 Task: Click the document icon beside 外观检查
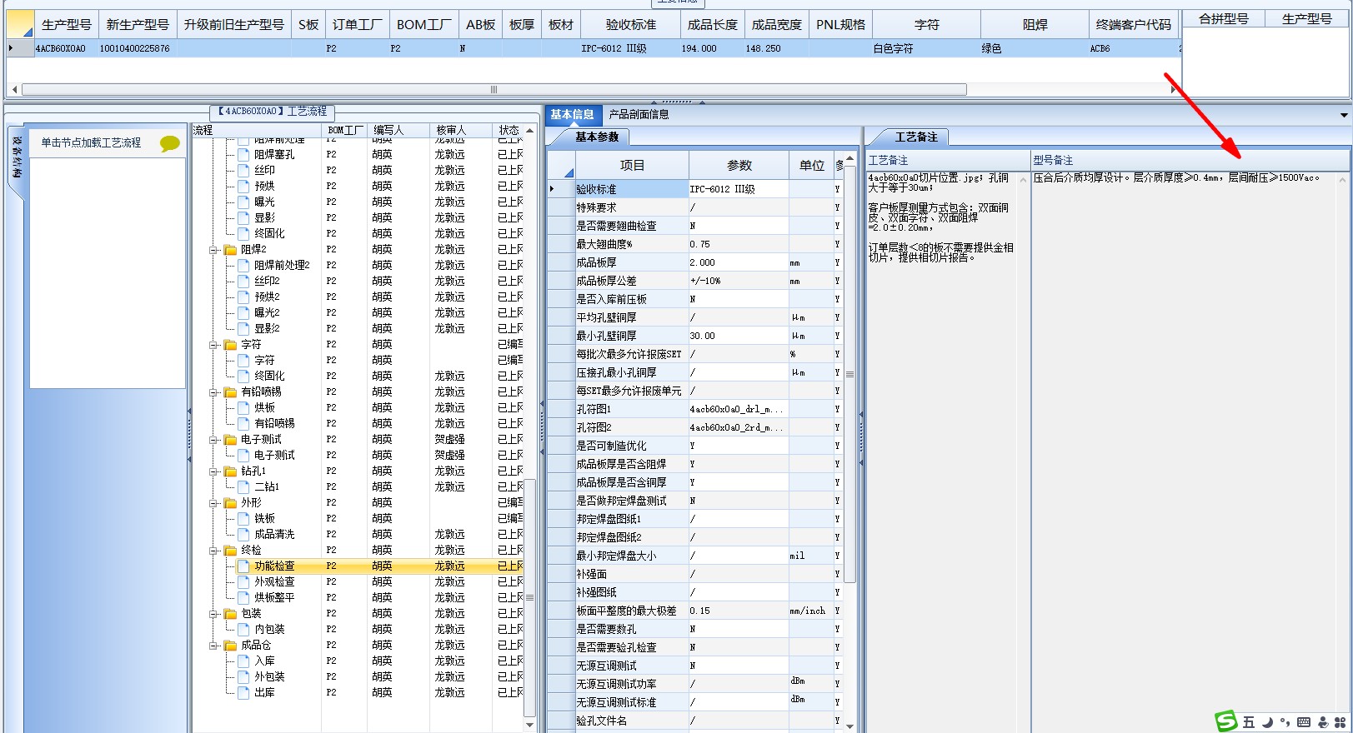[x=243, y=581]
